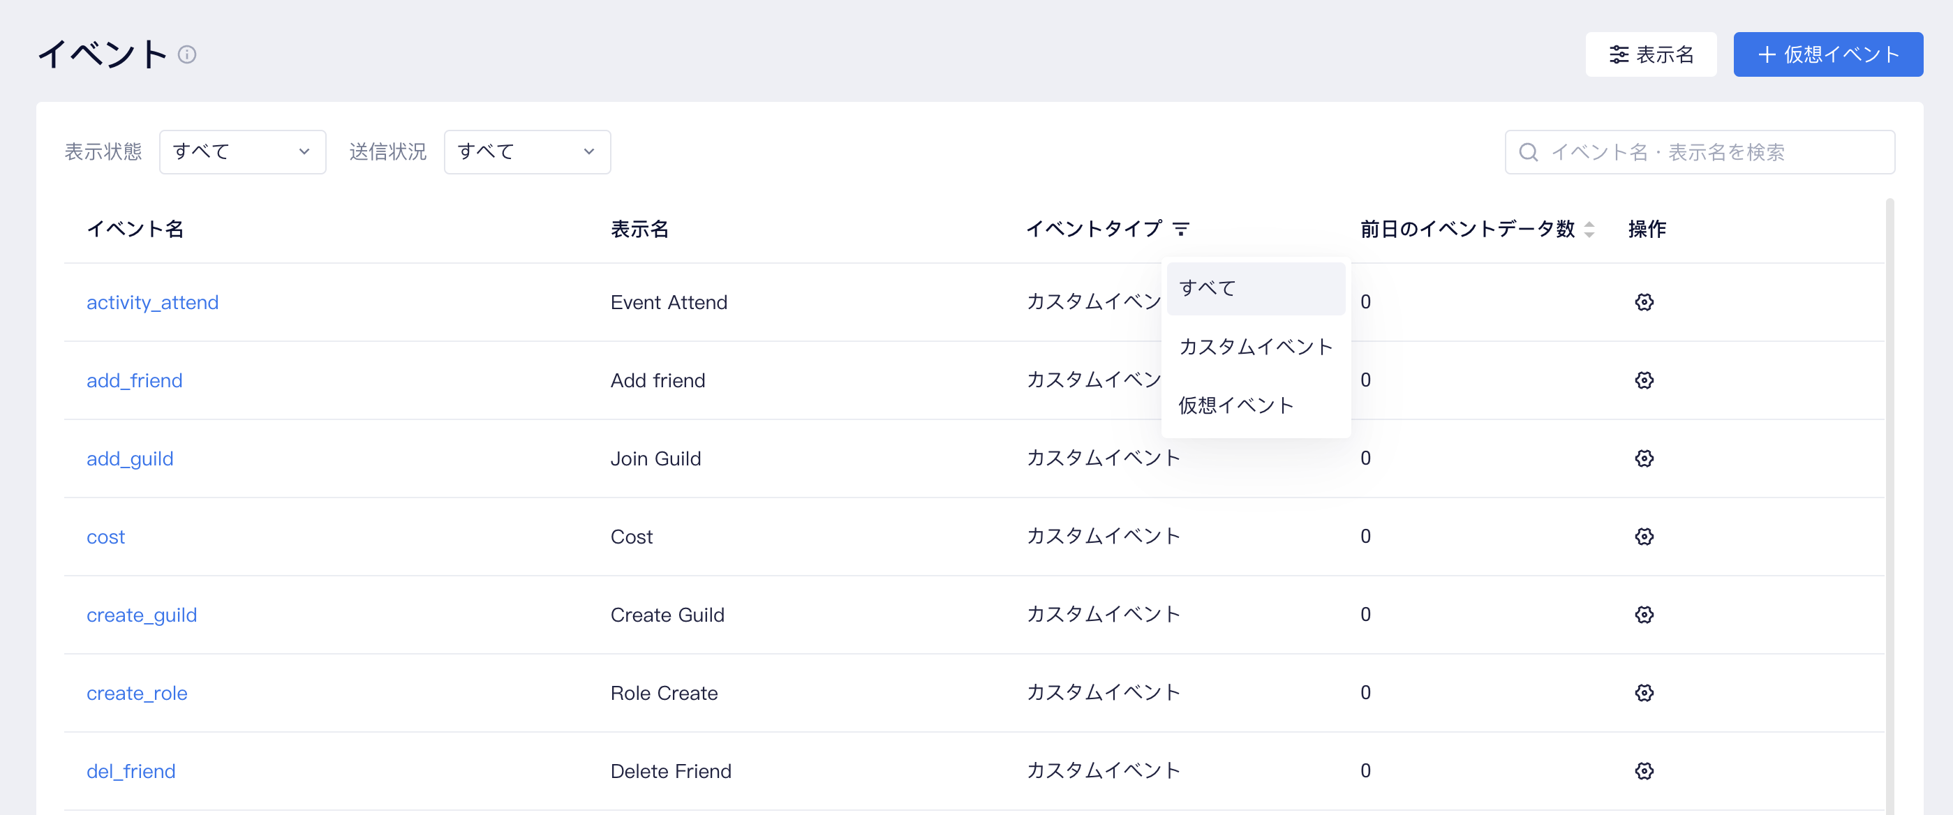Open settings gear for del_friend row

point(1644,770)
